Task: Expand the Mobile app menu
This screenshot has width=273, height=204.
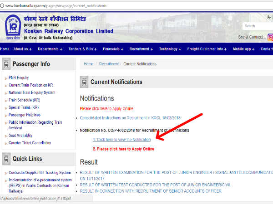Action: pos(243,49)
